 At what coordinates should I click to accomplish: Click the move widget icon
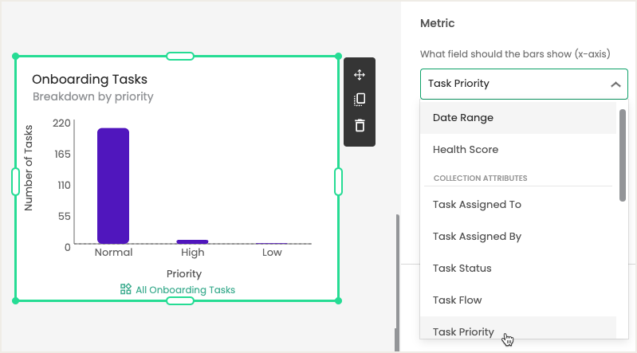click(360, 75)
